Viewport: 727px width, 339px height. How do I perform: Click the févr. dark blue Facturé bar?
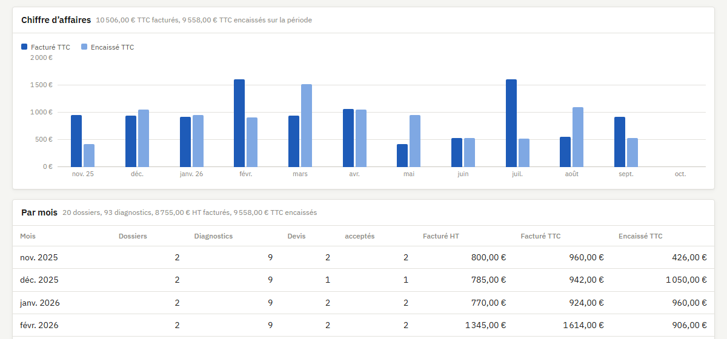coord(239,123)
